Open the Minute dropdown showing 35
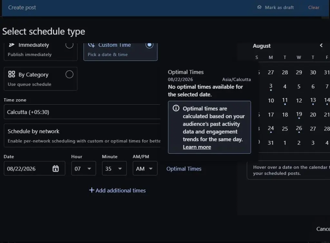The width and height of the screenshot is (330, 243). point(114,168)
